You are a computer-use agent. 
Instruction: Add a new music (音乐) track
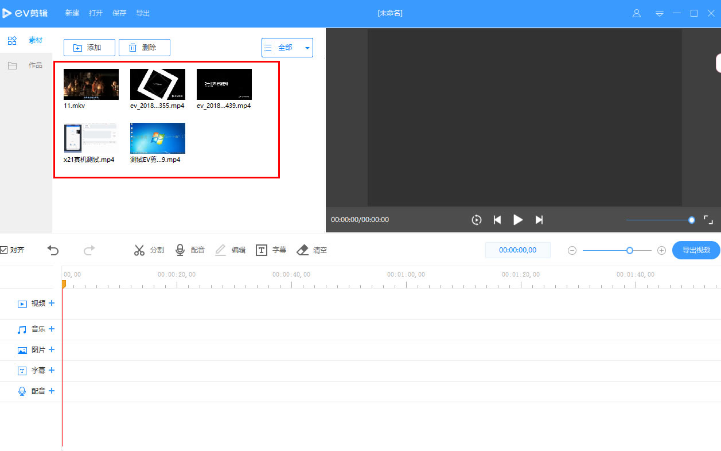click(52, 329)
